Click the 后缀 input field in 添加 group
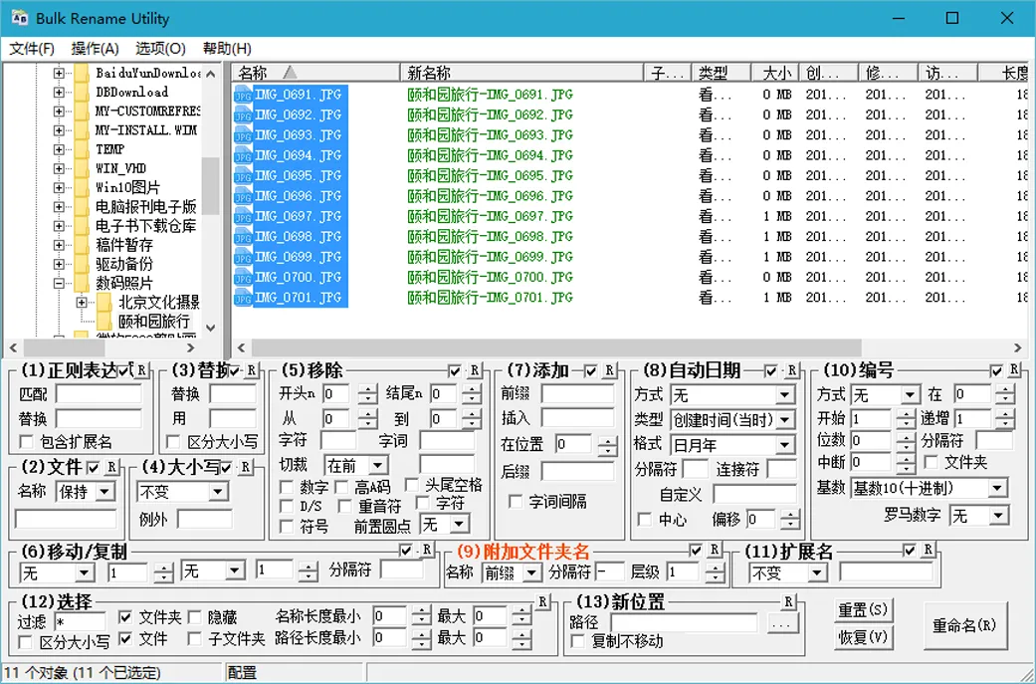Image resolution: width=1036 pixels, height=684 pixels. coord(577,471)
